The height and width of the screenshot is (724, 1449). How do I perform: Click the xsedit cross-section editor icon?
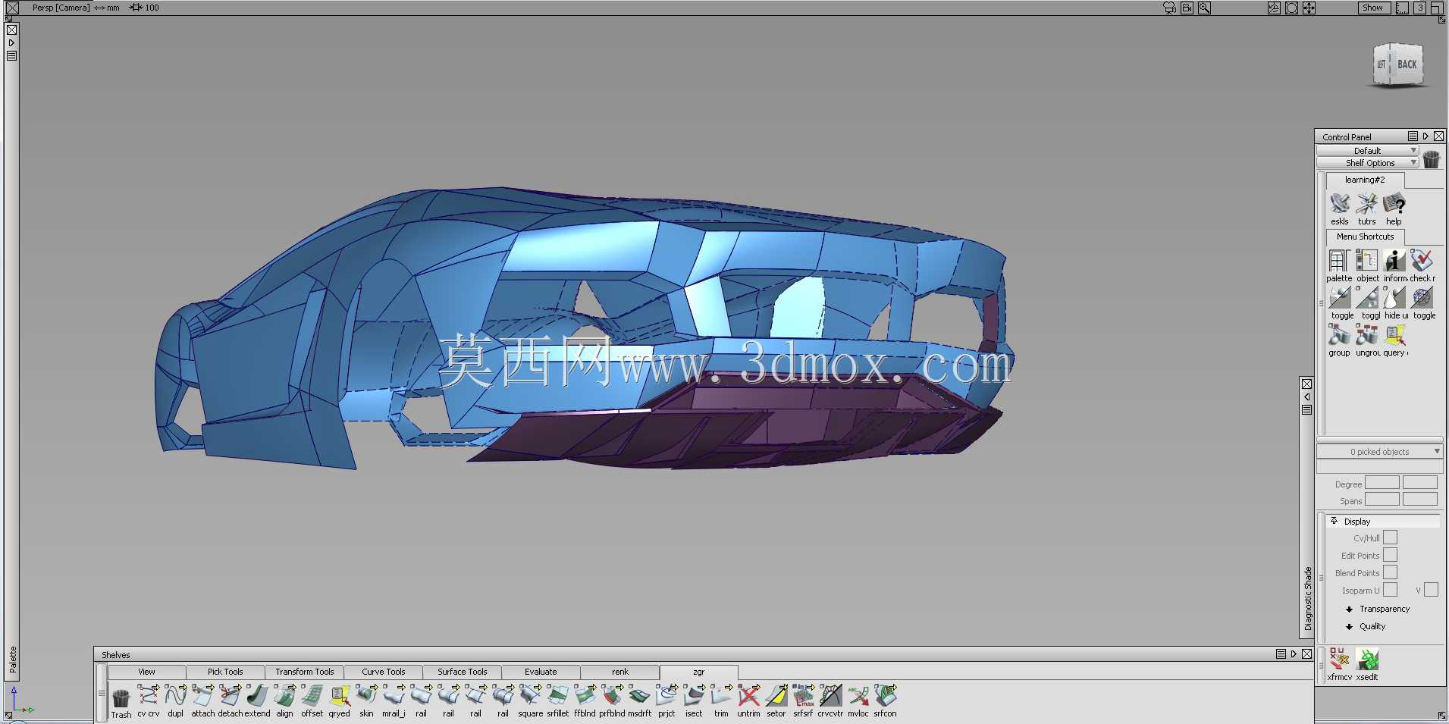coord(1367,659)
